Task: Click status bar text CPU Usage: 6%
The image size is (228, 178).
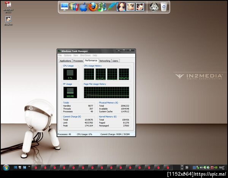Action: [84, 134]
